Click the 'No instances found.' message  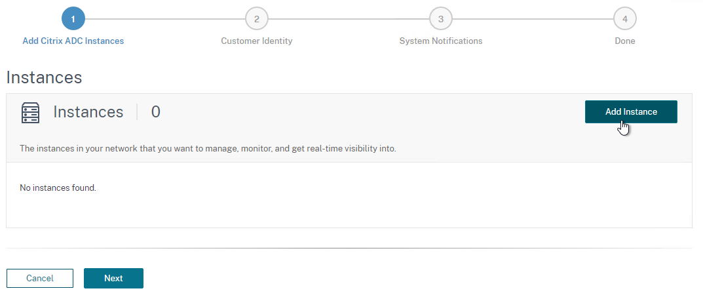pos(58,188)
